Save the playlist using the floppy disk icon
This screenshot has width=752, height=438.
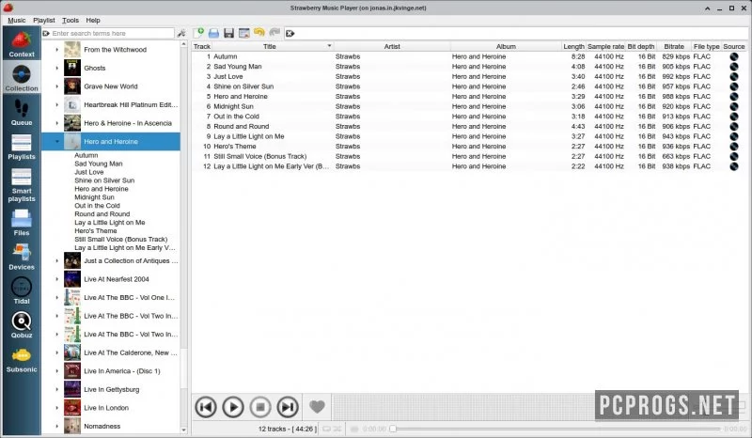(x=228, y=33)
